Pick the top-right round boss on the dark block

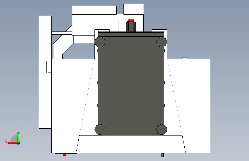(162, 42)
